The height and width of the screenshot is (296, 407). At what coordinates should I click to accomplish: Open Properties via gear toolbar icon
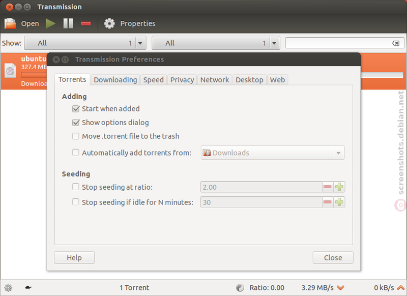pyautogui.click(x=109, y=23)
